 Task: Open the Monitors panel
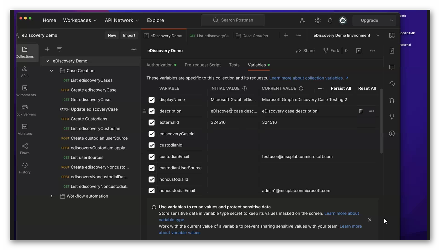25,129
